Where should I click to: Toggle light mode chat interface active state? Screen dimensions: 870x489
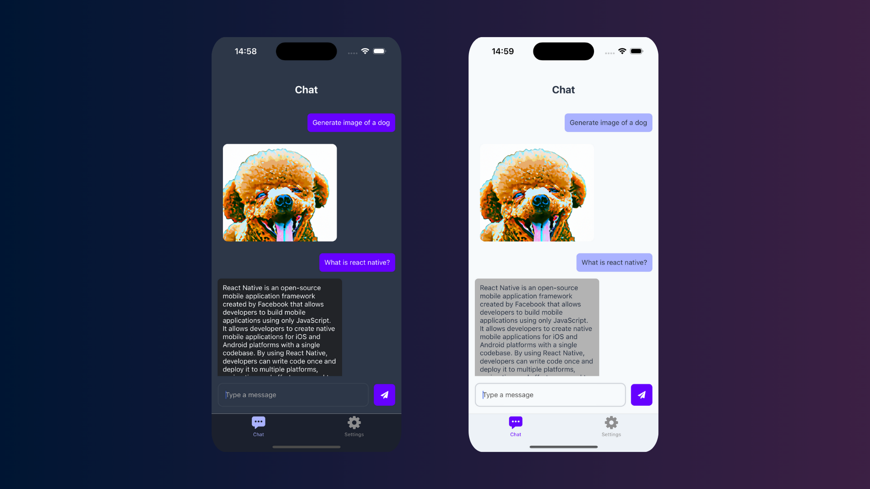pos(515,426)
